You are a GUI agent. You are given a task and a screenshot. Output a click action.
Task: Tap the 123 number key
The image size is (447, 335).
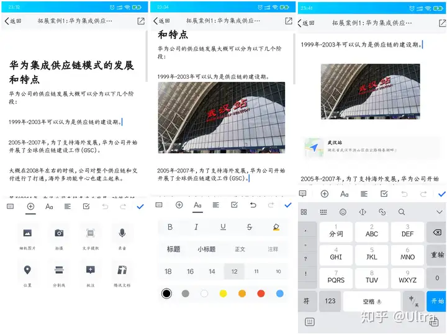[x=330, y=301]
